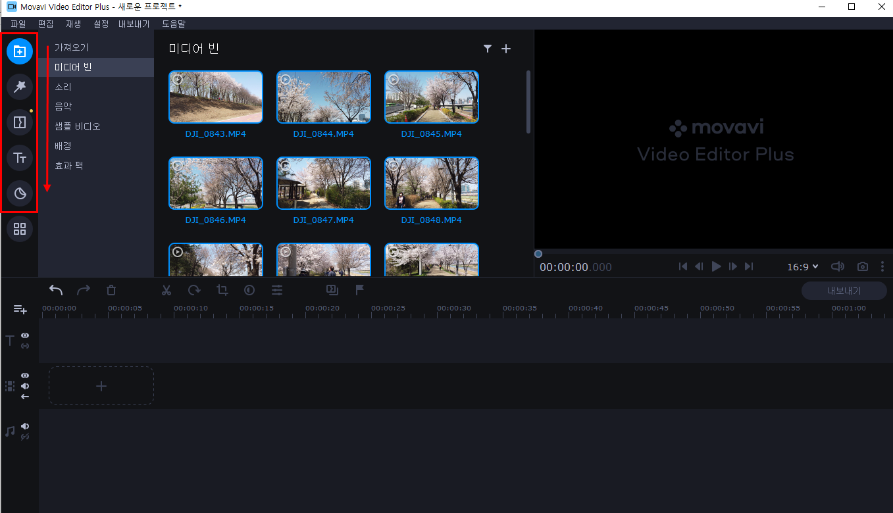The height and width of the screenshot is (513, 893).
Task: Click the Delete trash can icon
Action: pos(111,290)
